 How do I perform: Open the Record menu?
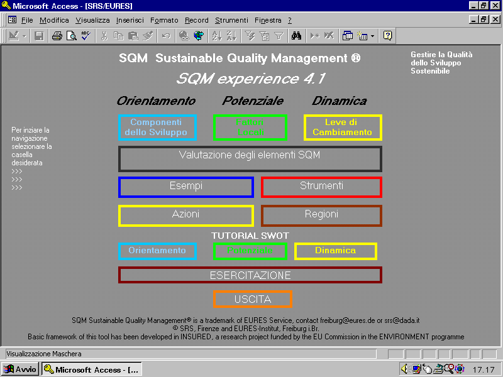pos(197,20)
